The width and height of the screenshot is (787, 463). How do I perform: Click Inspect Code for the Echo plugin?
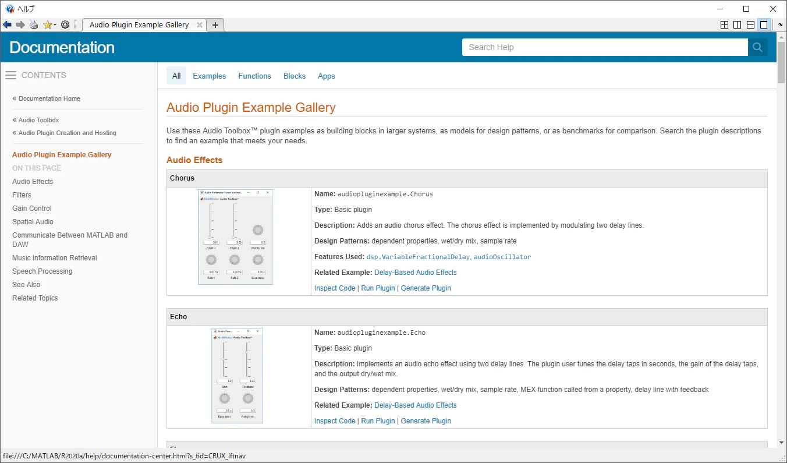click(x=335, y=421)
